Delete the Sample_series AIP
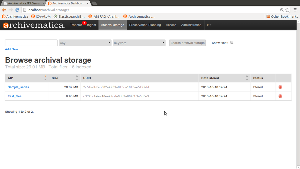Image resolution: width=300 pixels, height=169 pixels. click(x=280, y=87)
